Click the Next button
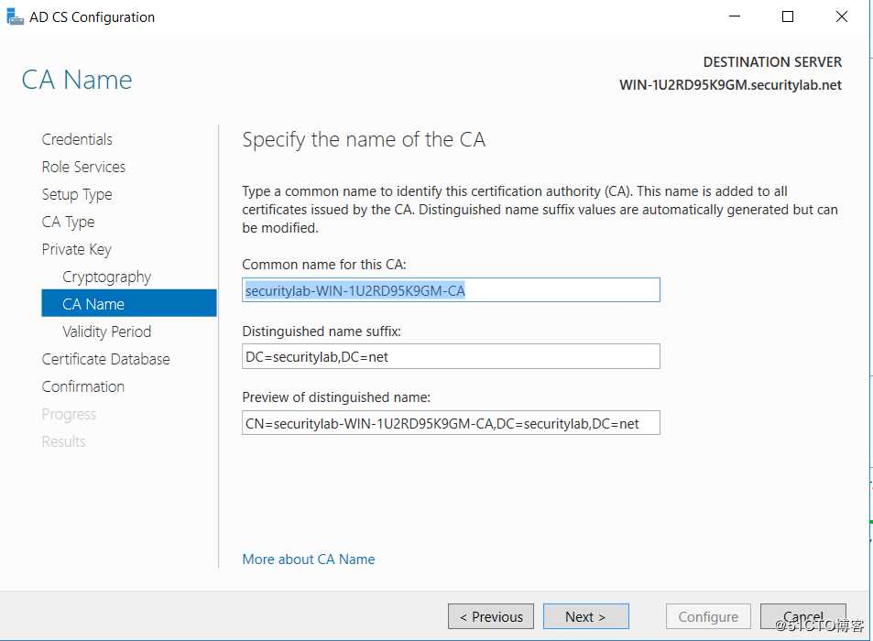This screenshot has width=873, height=641. 585,616
